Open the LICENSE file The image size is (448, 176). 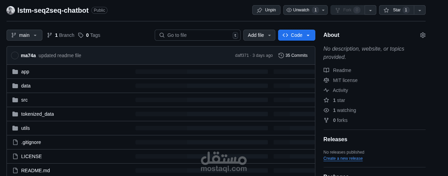tap(31, 156)
